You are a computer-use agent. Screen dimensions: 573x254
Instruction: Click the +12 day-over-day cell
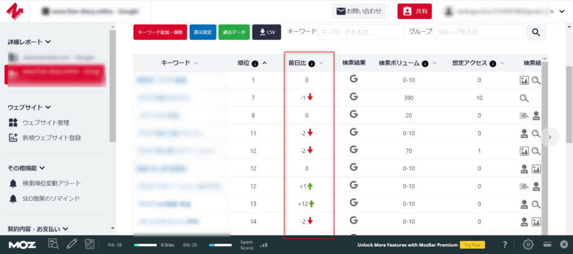click(x=306, y=204)
